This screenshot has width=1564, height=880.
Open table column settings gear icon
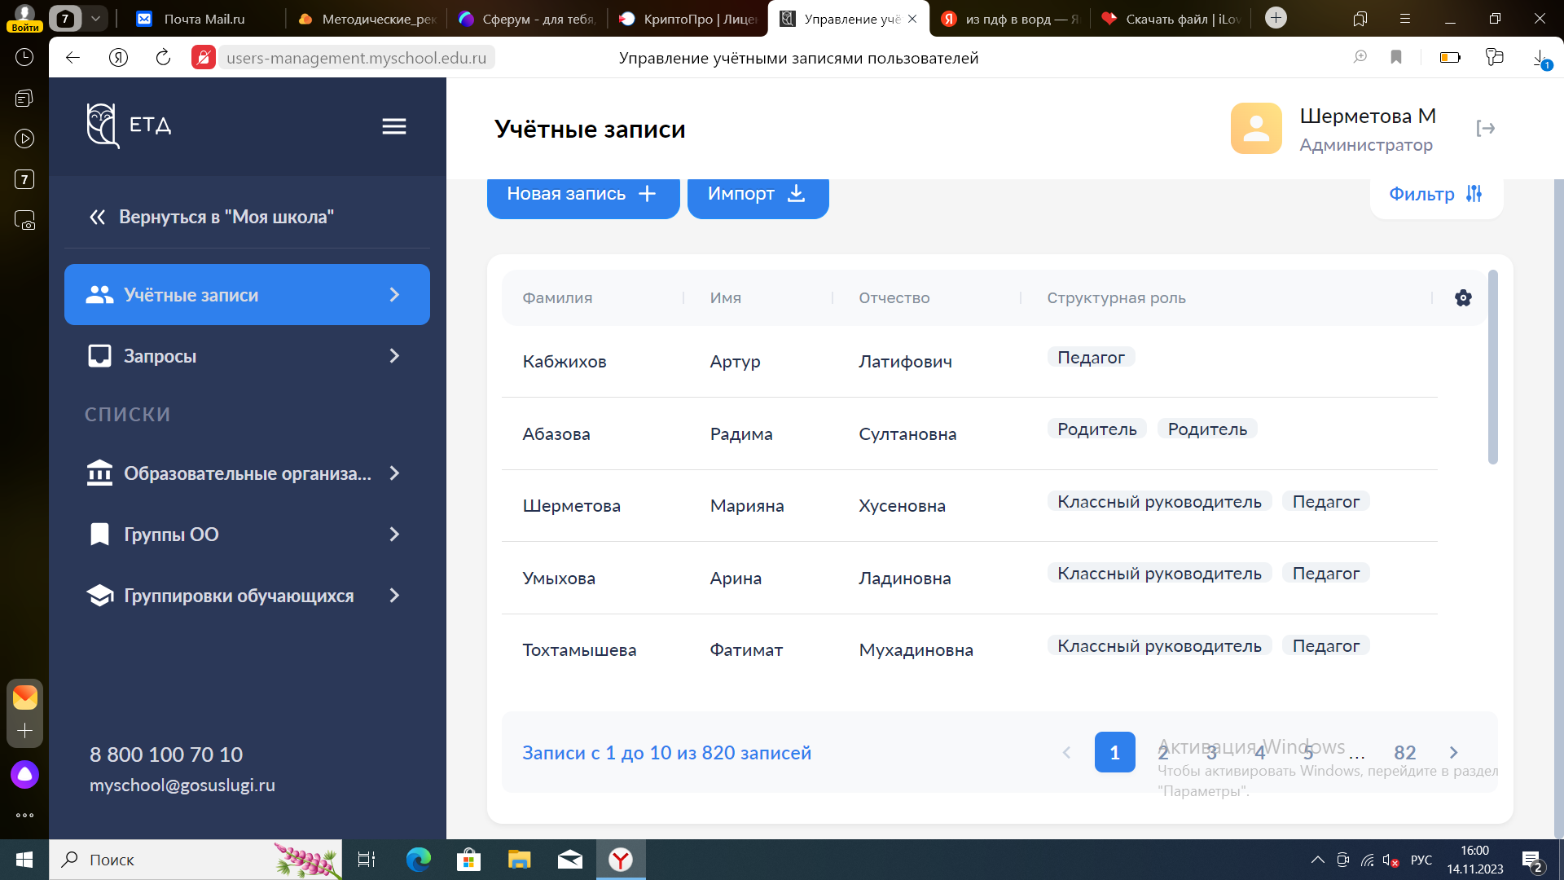[x=1463, y=298]
